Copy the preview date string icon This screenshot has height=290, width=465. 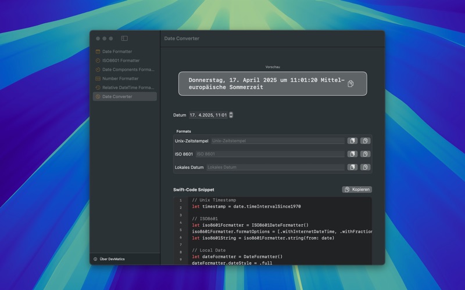click(350, 84)
